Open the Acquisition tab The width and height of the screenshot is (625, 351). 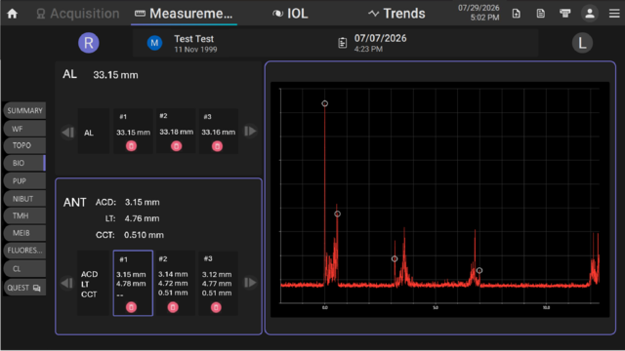(78, 14)
